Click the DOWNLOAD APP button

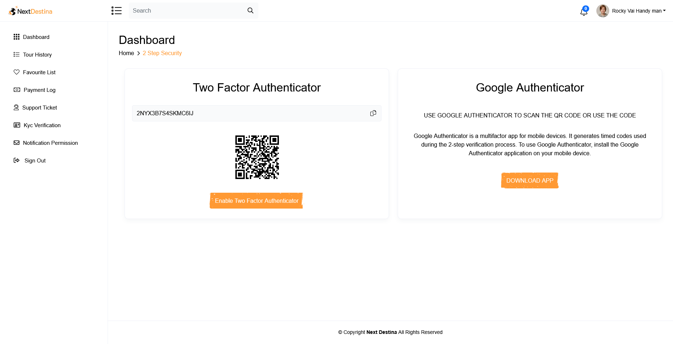(530, 180)
